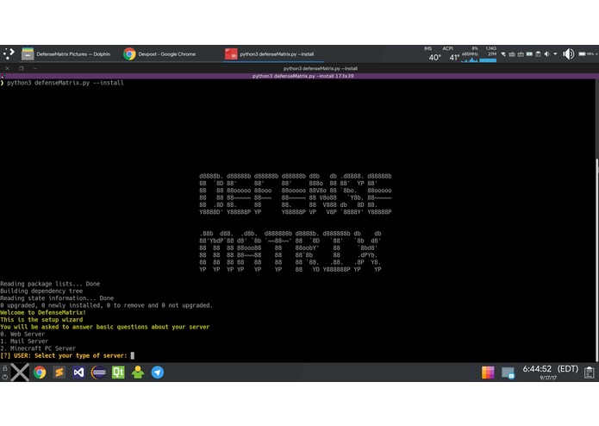This screenshot has width=599, height=426.
Task: Launch Visual Studio Code from bottom panel
Action: tap(78, 373)
